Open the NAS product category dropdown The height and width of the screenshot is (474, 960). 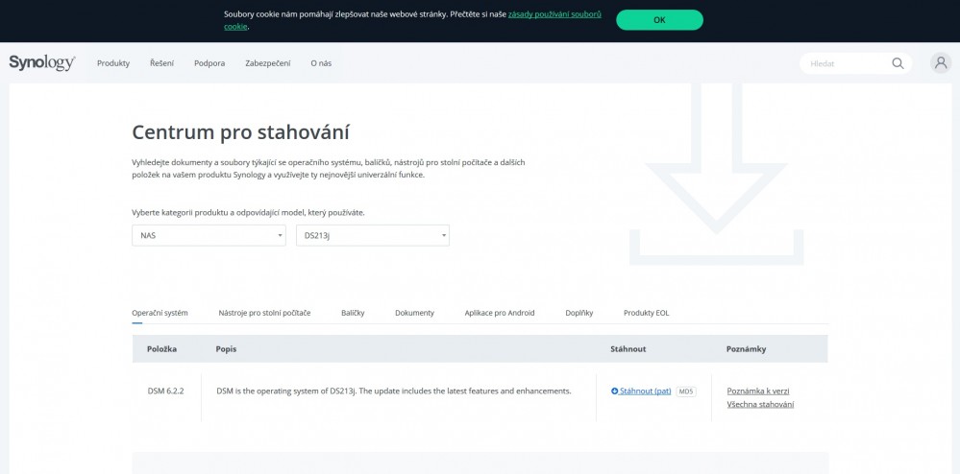[209, 235]
